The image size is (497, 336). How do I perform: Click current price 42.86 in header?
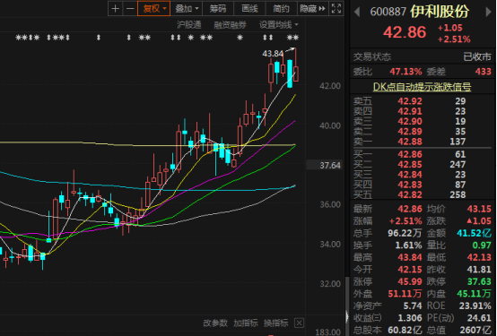[405, 32]
